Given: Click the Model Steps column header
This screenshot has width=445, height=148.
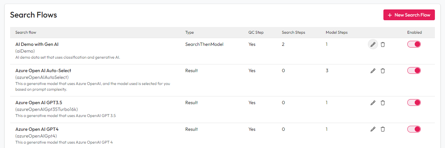Looking at the screenshot, I should point(337,32).
